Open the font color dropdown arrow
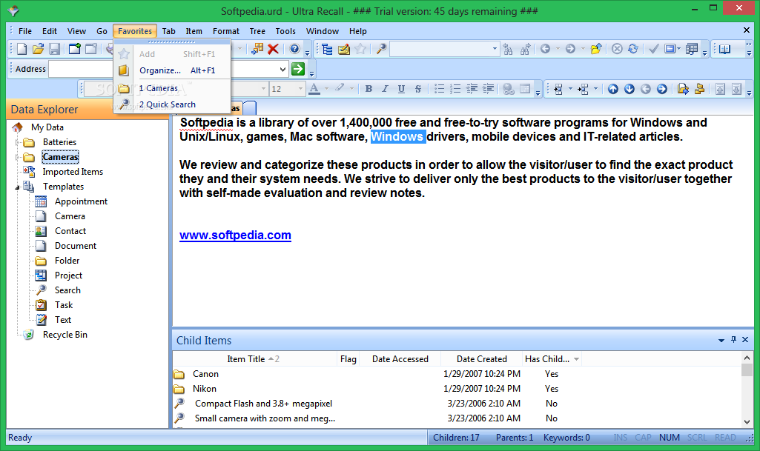760x451 pixels. click(327, 89)
